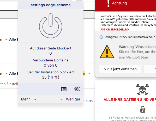Click the skull and crossbones icon
The image size is (156, 121).
click(142, 90)
